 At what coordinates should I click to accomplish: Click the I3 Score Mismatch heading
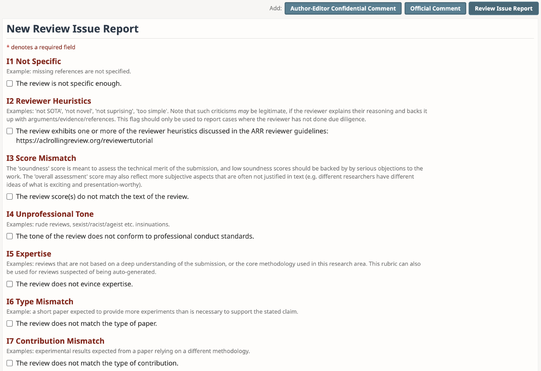41,158
